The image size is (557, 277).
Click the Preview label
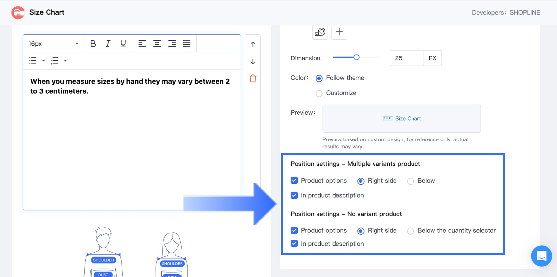[303, 112]
